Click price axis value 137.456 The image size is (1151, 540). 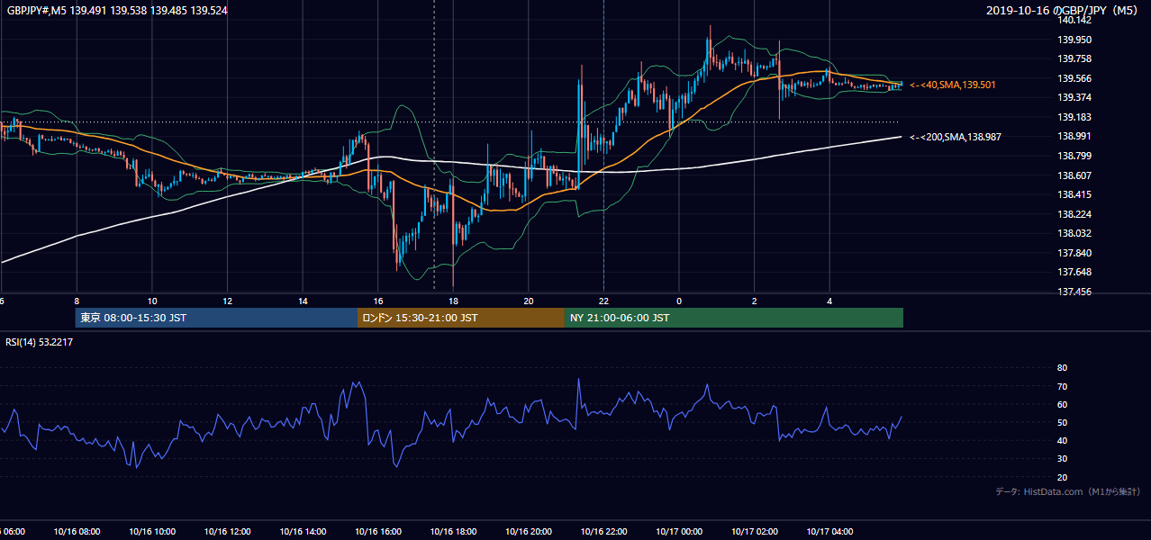click(1076, 292)
